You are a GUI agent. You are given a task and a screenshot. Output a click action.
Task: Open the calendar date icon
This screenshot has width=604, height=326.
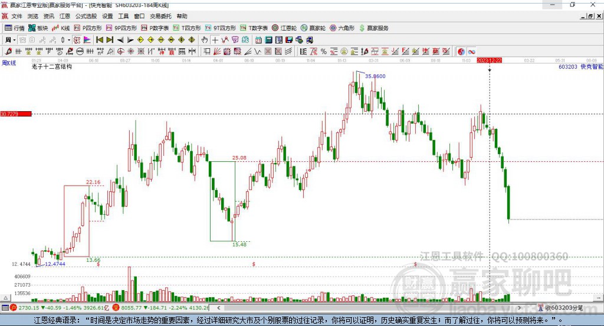tap(258, 40)
